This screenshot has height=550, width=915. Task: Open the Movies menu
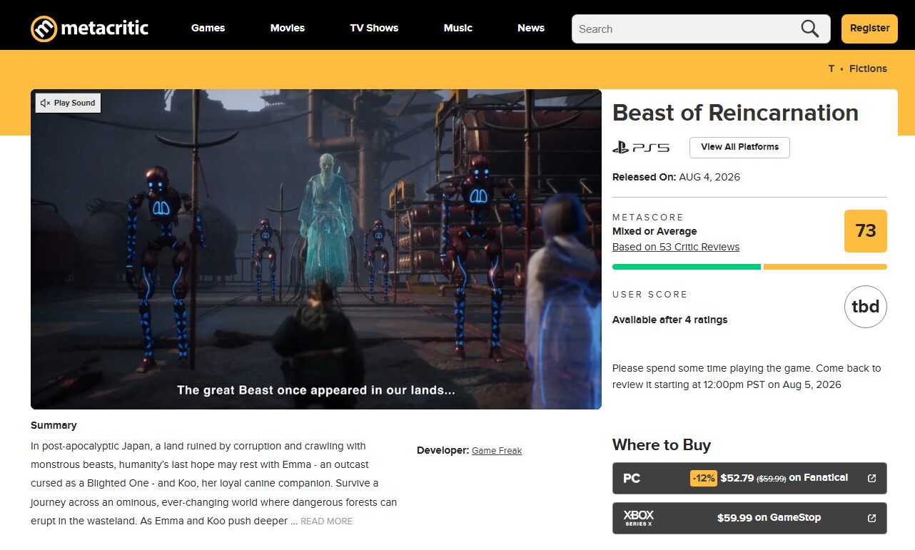288,28
